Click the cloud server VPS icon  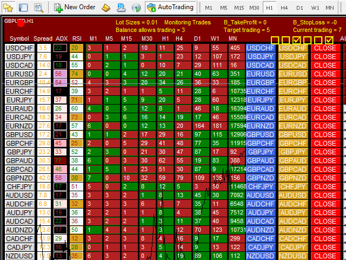pos(121,8)
